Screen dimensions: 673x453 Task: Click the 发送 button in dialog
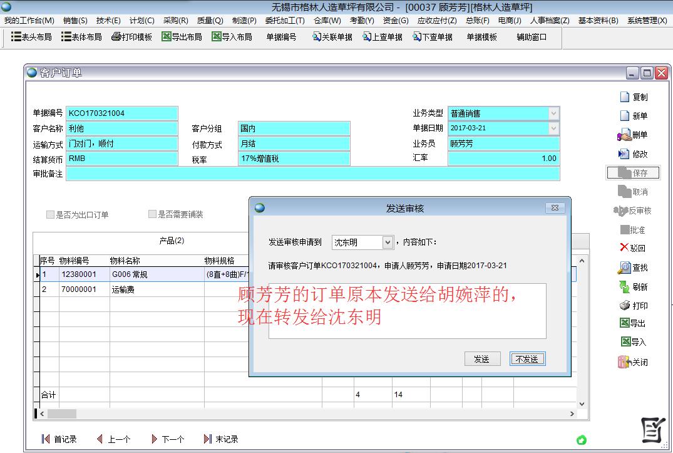482,359
